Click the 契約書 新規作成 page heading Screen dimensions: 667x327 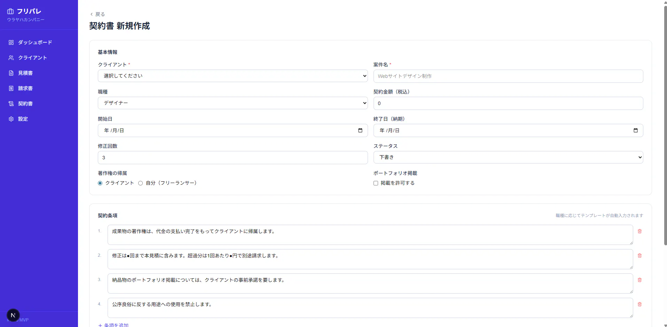(x=119, y=26)
